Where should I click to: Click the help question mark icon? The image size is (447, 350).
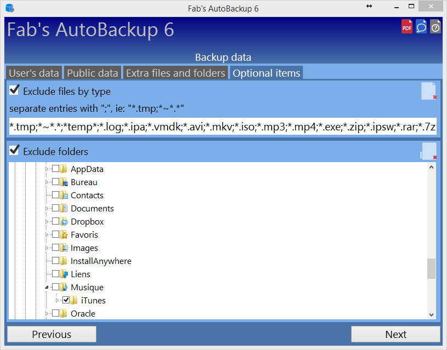pyautogui.click(x=435, y=26)
